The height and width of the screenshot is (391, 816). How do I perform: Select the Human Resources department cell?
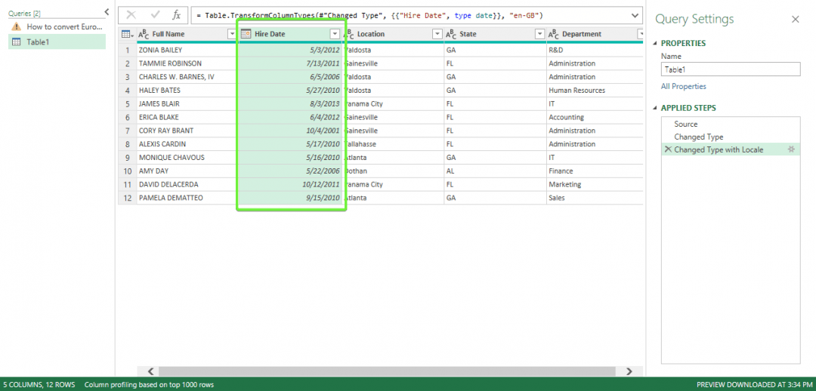click(595, 91)
